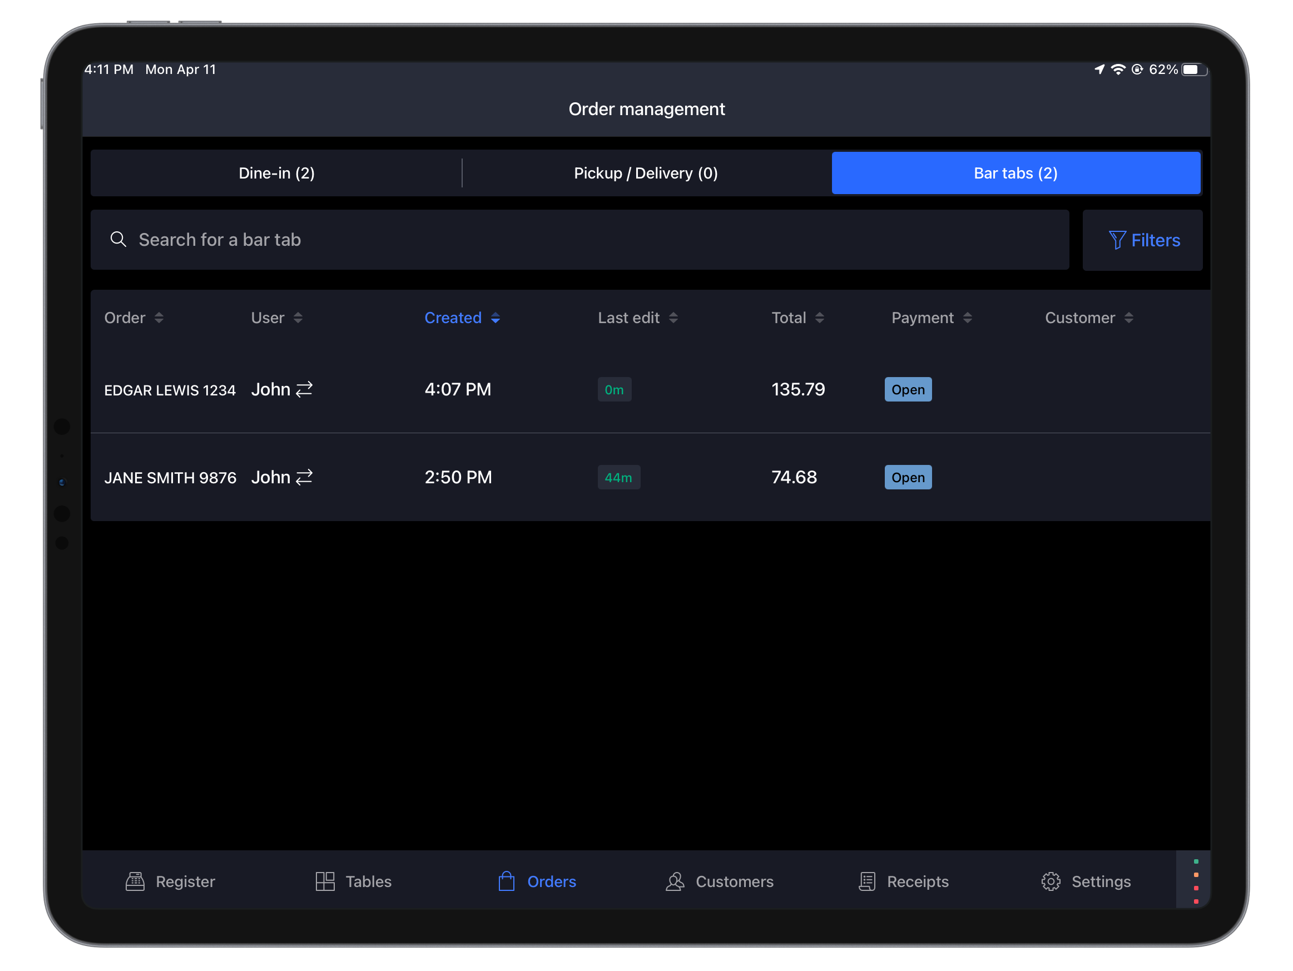Expand Order column sort options

(160, 317)
